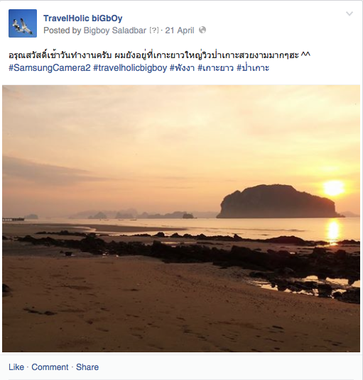Open the TravelHolic biGbOy profile picture
363x380 pixels.
pos(23,23)
